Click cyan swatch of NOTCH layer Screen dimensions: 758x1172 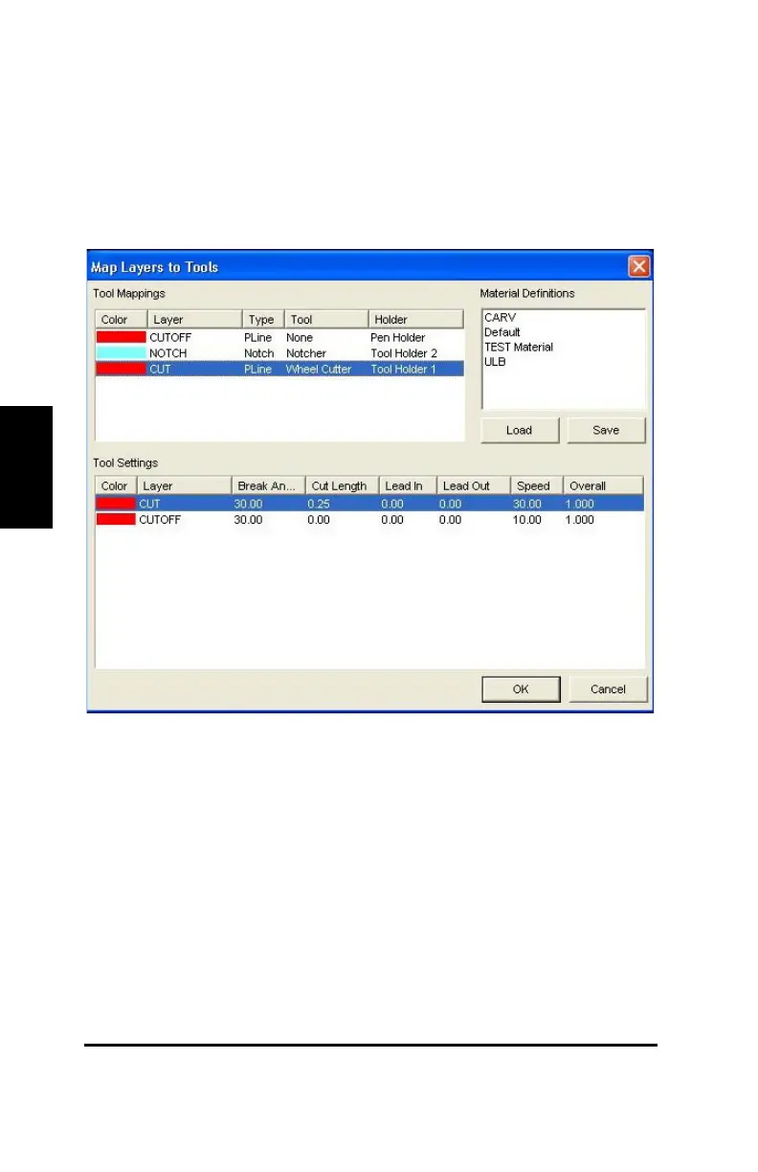pyautogui.click(x=121, y=353)
